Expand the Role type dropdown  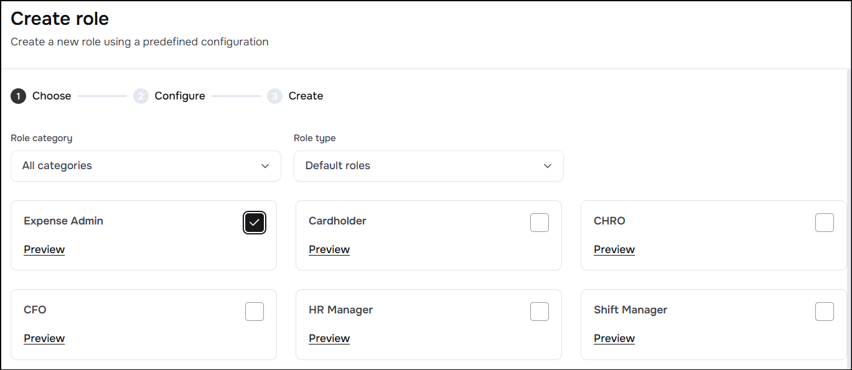428,166
